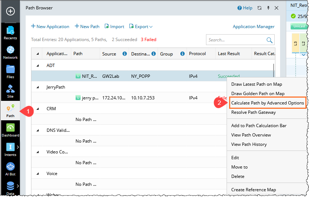Viewport: 309px width, 197px height.
Task: Choose Move to from context menu
Action: pos(240,167)
